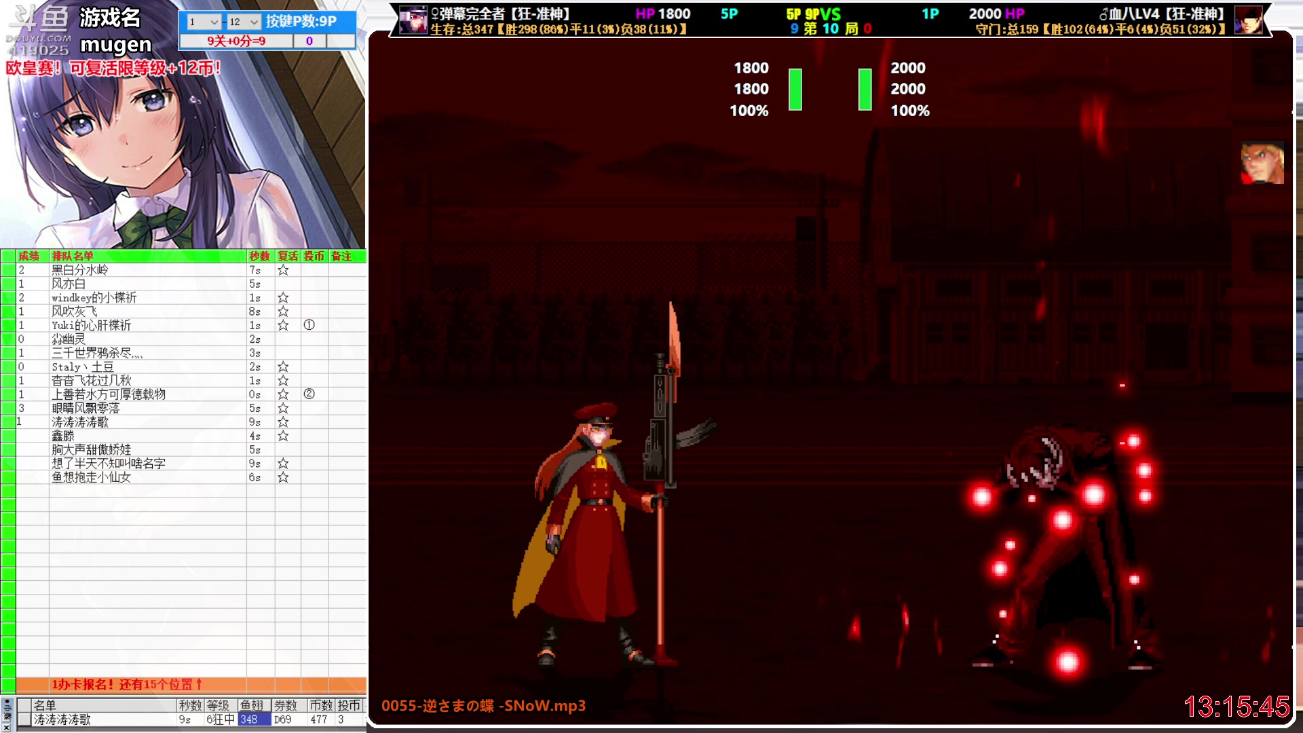The image size is (1303, 733).
Task: Click the 9关+0分=9 score field
Action: 236,41
